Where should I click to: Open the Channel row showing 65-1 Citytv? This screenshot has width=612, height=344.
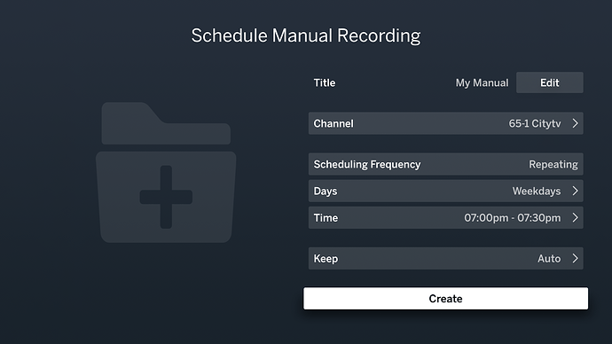pyautogui.click(x=446, y=123)
